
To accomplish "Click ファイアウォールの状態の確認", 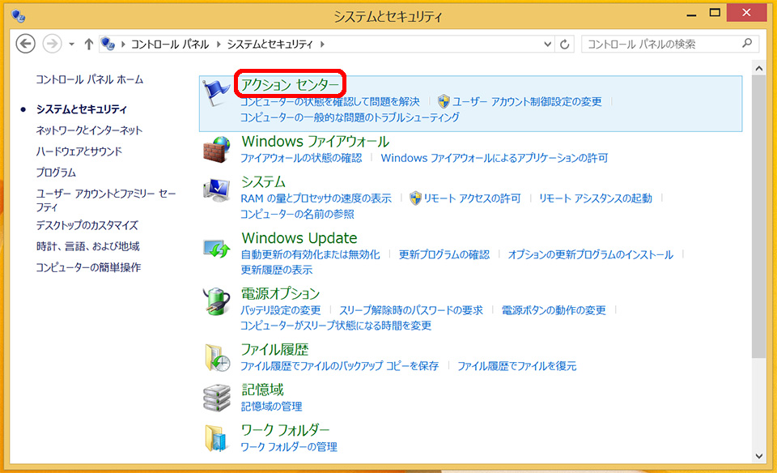I will coord(301,158).
